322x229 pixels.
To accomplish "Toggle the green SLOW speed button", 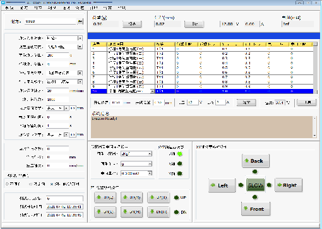I will click(x=255, y=185).
